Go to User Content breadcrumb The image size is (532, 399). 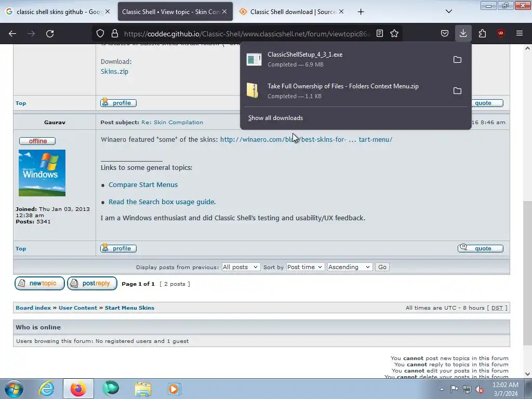pyautogui.click(x=78, y=308)
